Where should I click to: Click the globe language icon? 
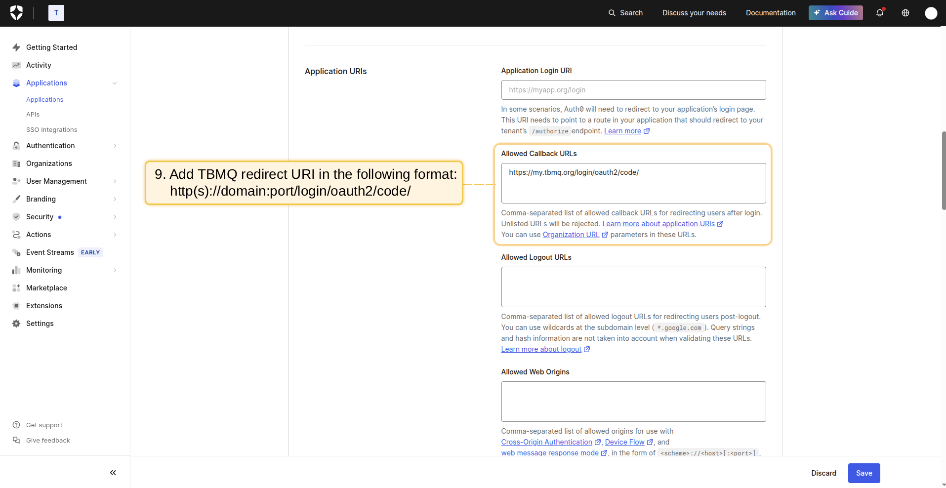[x=905, y=13]
